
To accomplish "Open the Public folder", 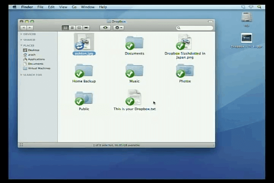I will tap(84, 98).
